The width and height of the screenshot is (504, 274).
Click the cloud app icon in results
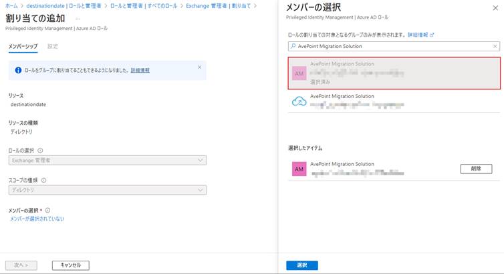pos(299,101)
